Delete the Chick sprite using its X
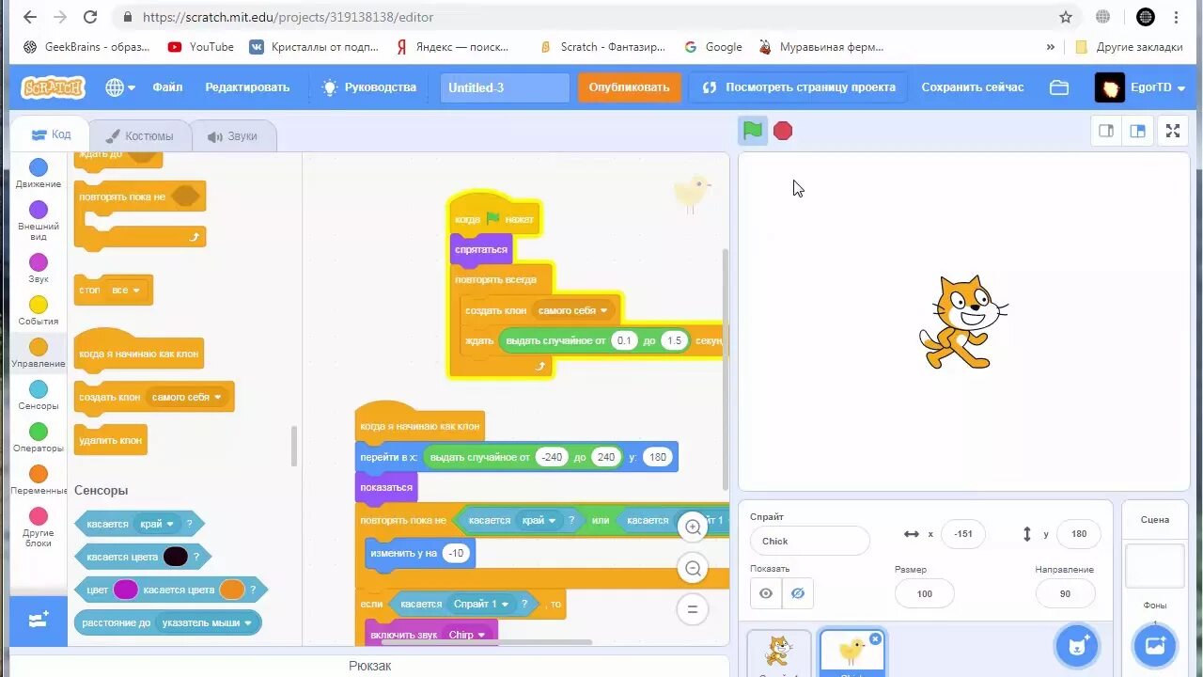This screenshot has width=1203, height=677. pos(875,638)
